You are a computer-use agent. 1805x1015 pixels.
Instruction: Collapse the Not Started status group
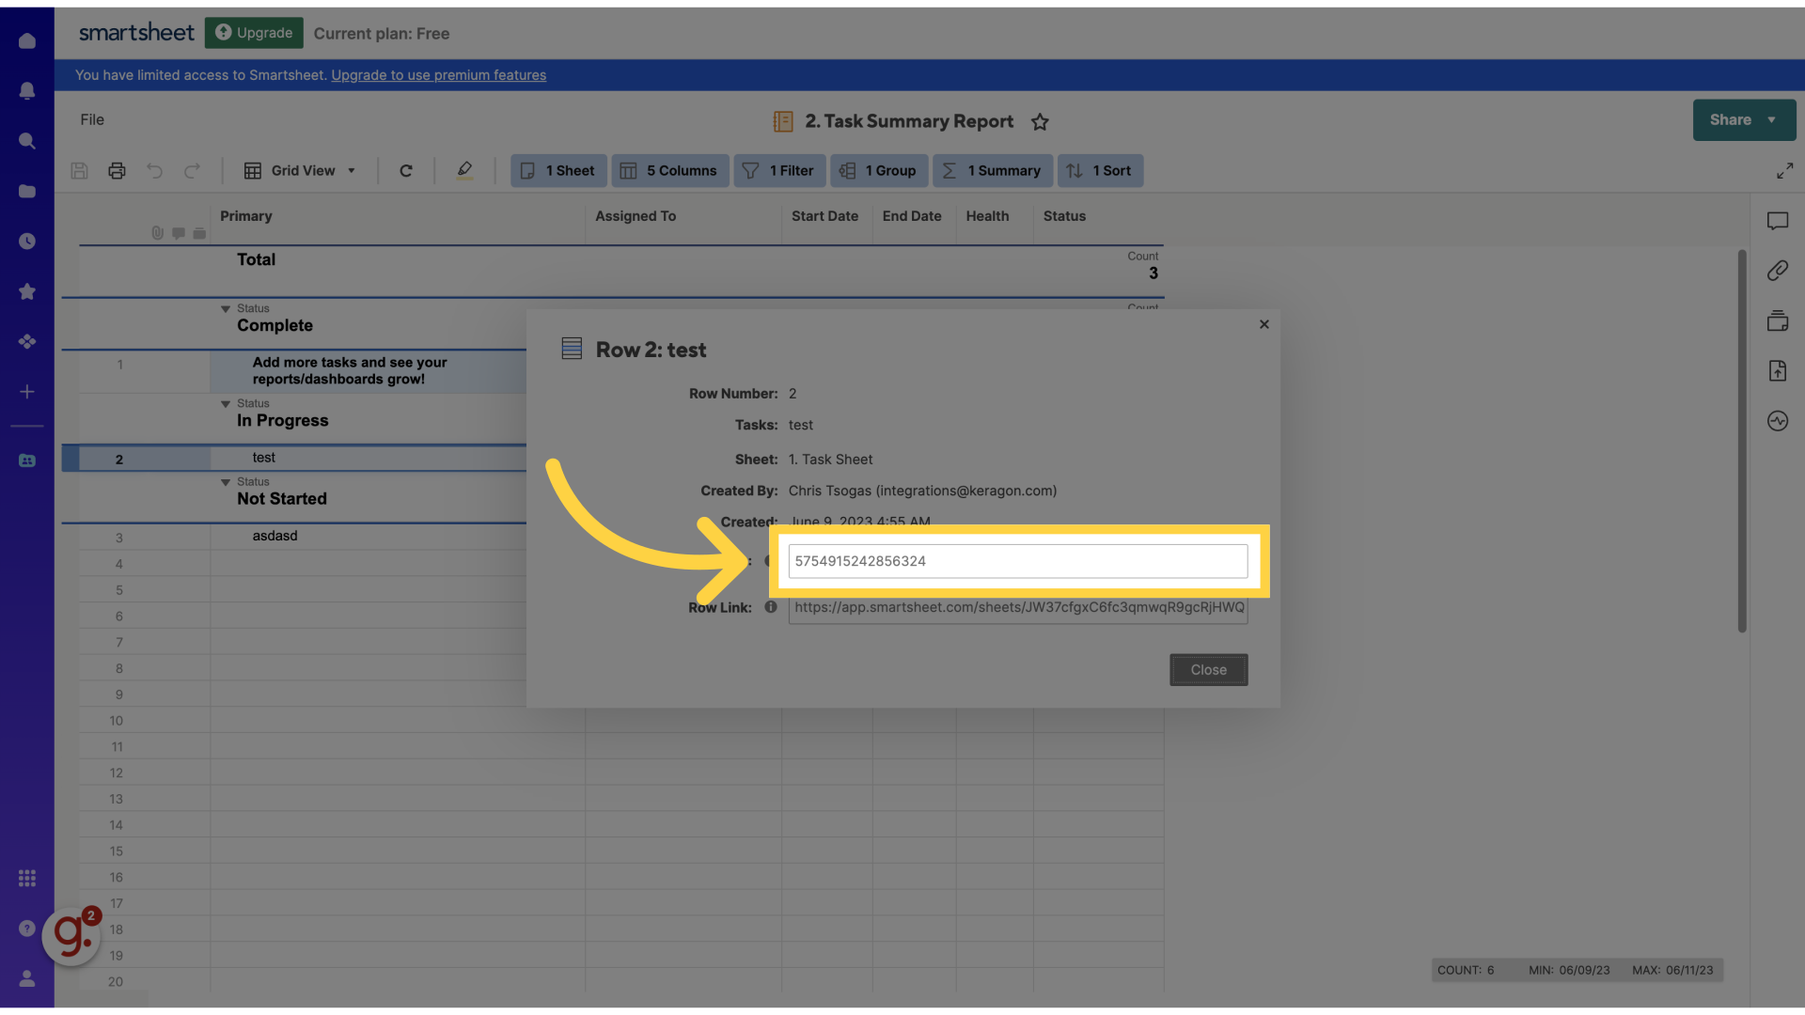(x=226, y=482)
